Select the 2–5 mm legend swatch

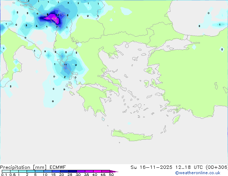[x=31, y=171]
